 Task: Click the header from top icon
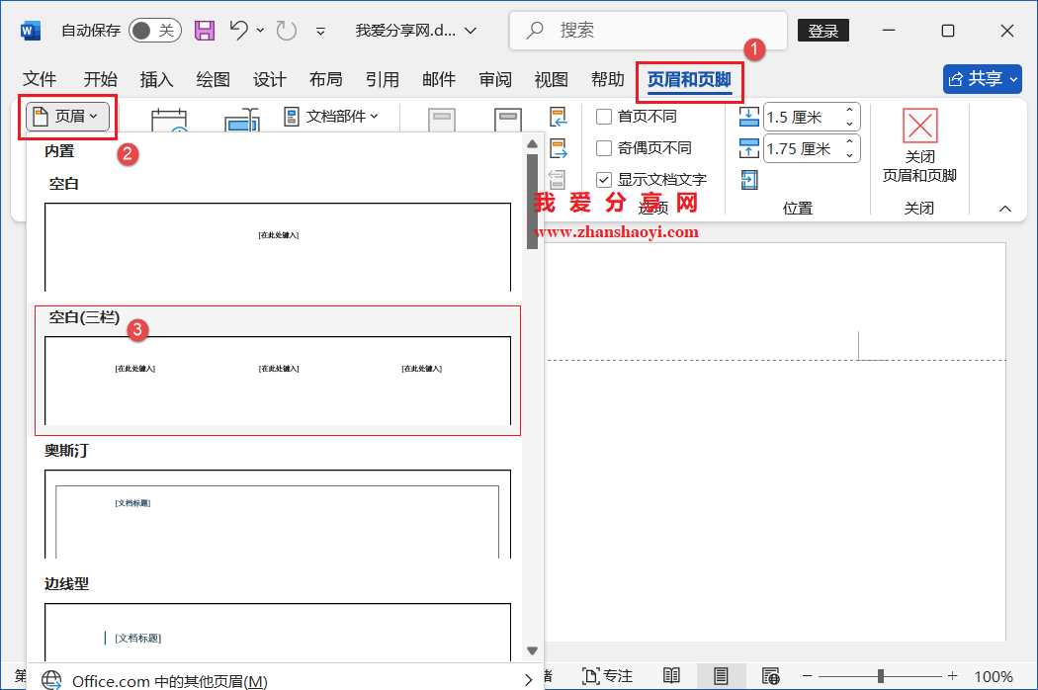748,118
